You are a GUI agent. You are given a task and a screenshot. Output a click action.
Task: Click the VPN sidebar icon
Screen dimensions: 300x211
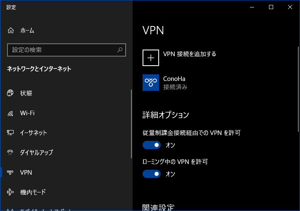pyautogui.click(x=10, y=173)
